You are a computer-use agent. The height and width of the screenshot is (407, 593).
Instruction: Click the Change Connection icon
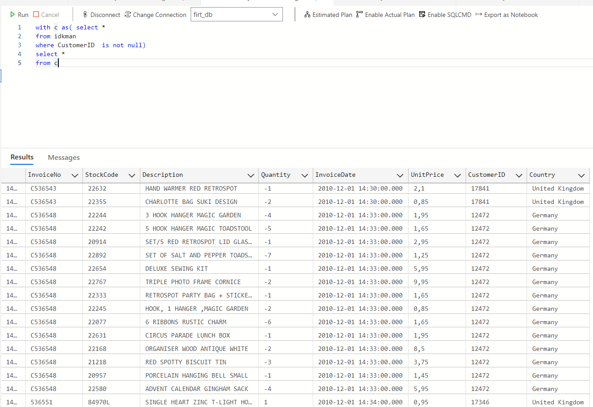[x=128, y=14]
